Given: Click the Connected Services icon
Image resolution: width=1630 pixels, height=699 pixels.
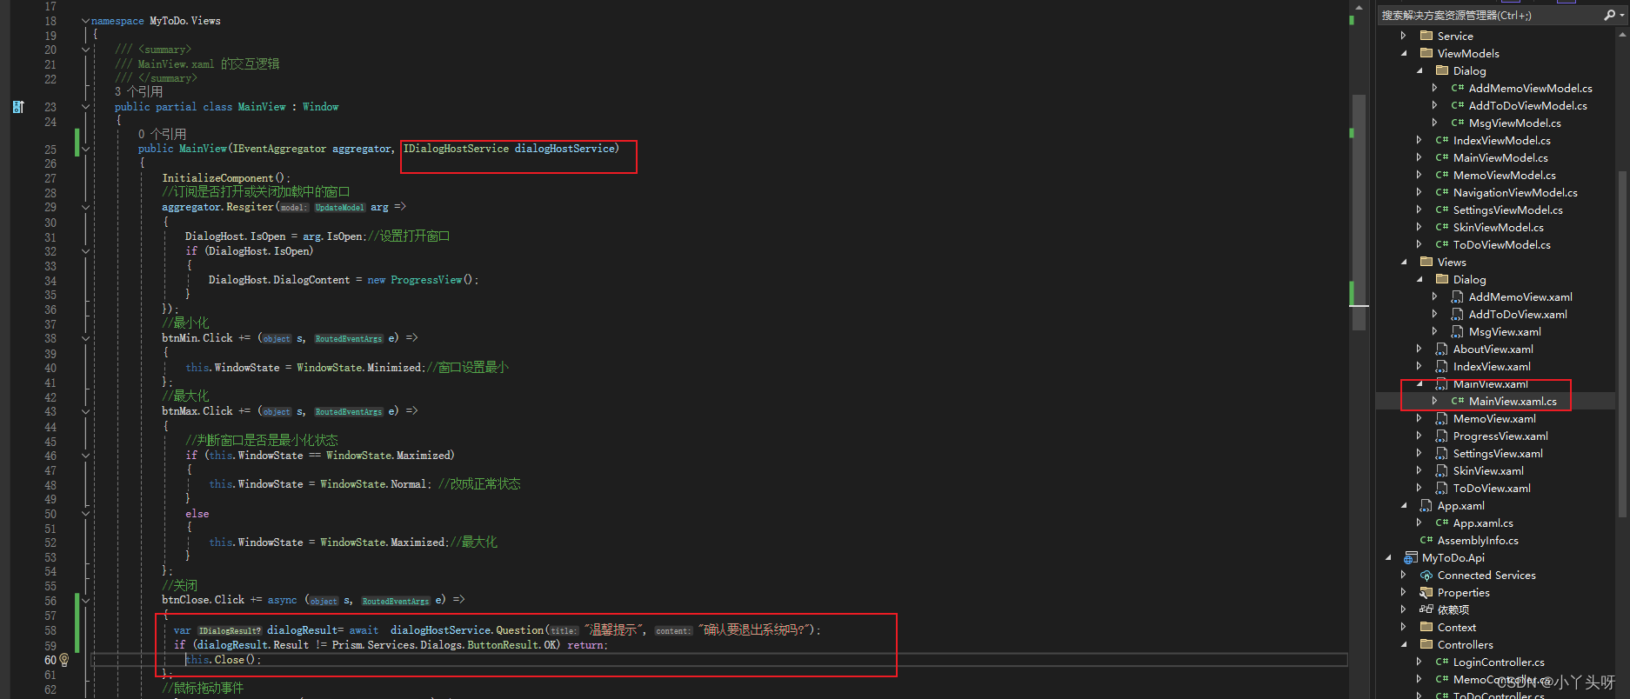Looking at the screenshot, I should [1426, 575].
